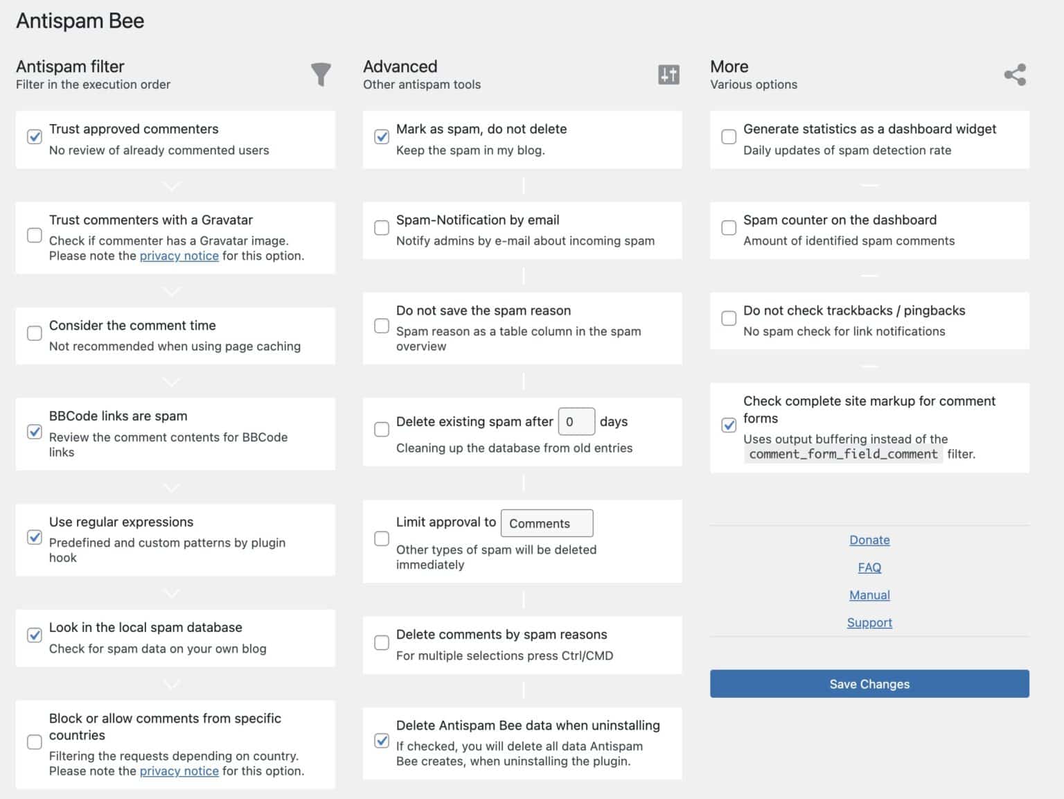Disable Mark as spam, do not delete

click(382, 137)
